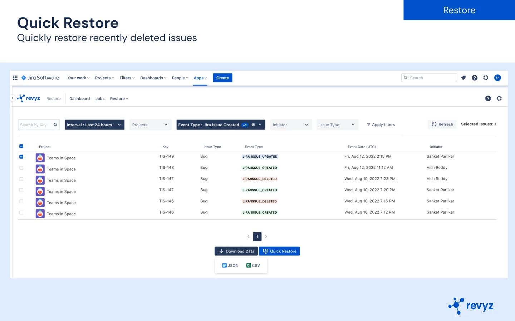515x321 pixels.
Task: Click the Refresh button
Action: pyautogui.click(x=442, y=124)
